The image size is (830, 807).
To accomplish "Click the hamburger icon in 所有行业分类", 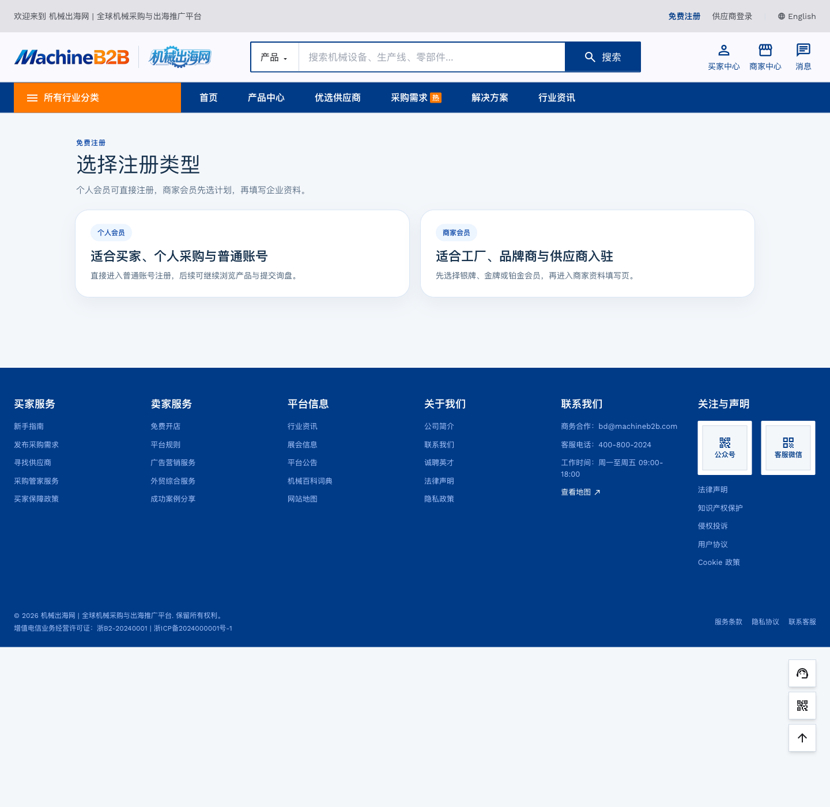I will [32, 98].
